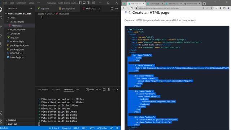The image size is (231, 130).
Task: Open package-lock.json in the explorer
Action: (x=19, y=45)
